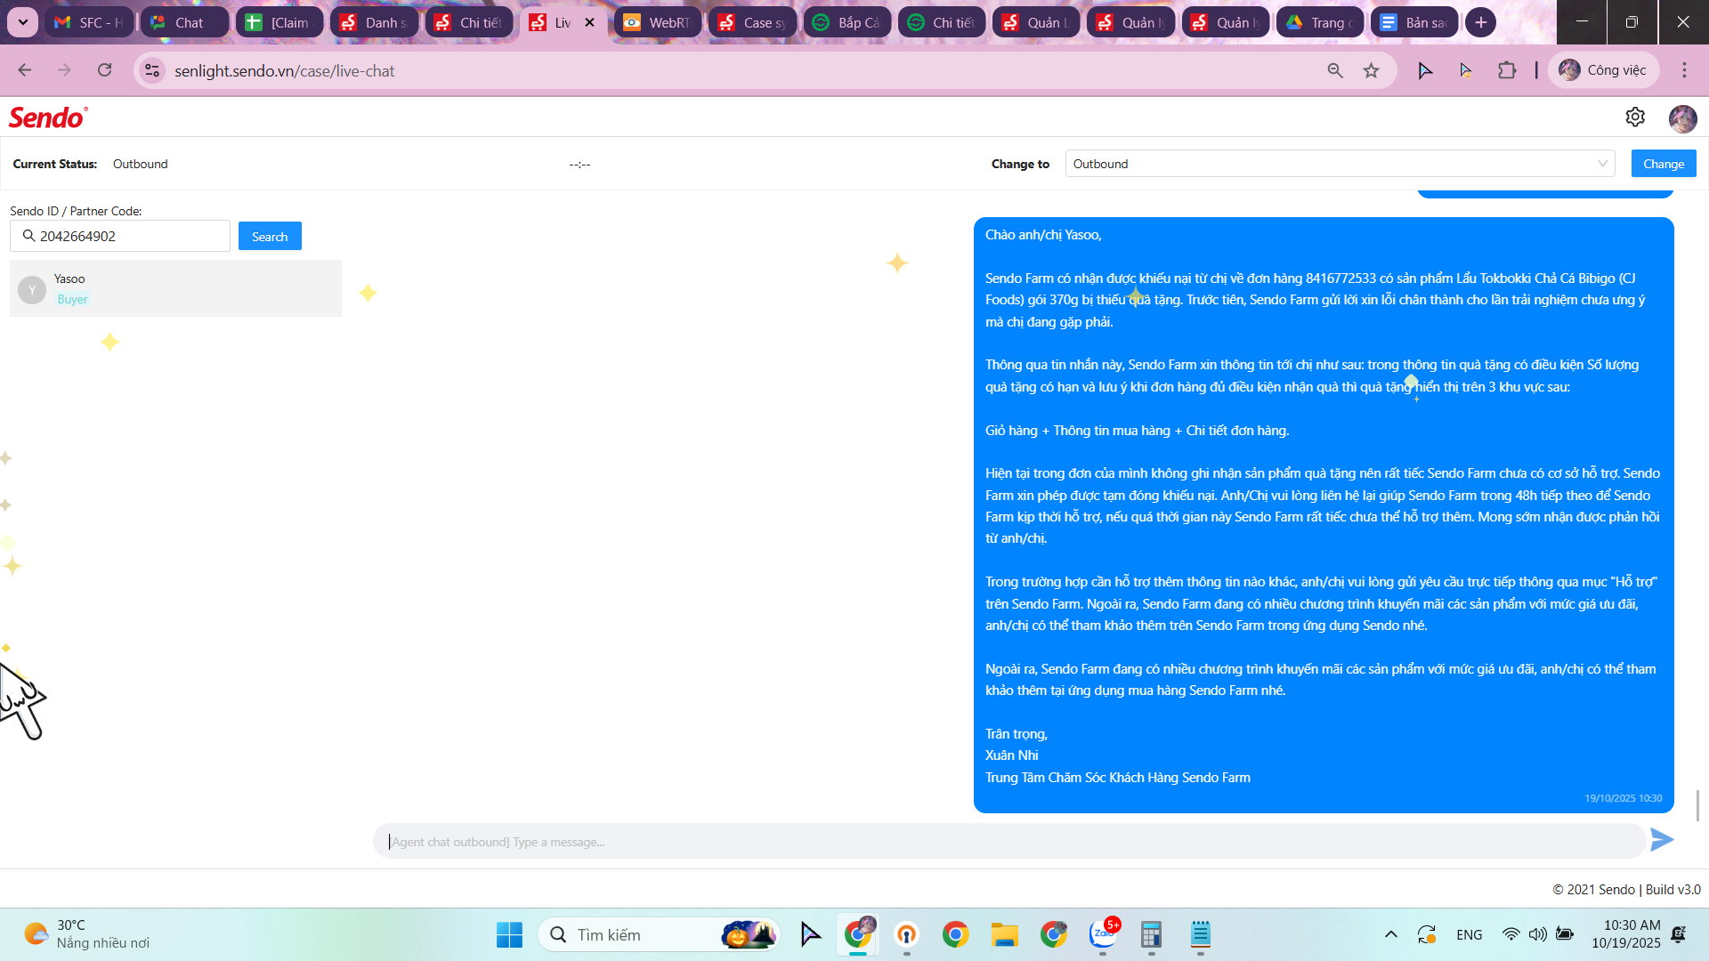This screenshot has width=1709, height=961.
Task: Select the Yasoo buyer conversation
Action: tap(175, 288)
